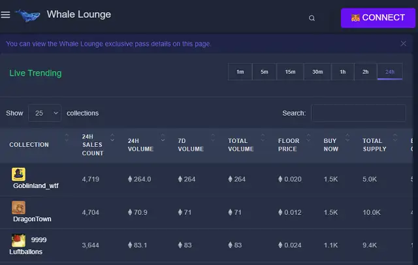This screenshot has width=418, height=265.
Task: Click DragonTown 24H volume 70.9 value
Action: tap(138, 212)
